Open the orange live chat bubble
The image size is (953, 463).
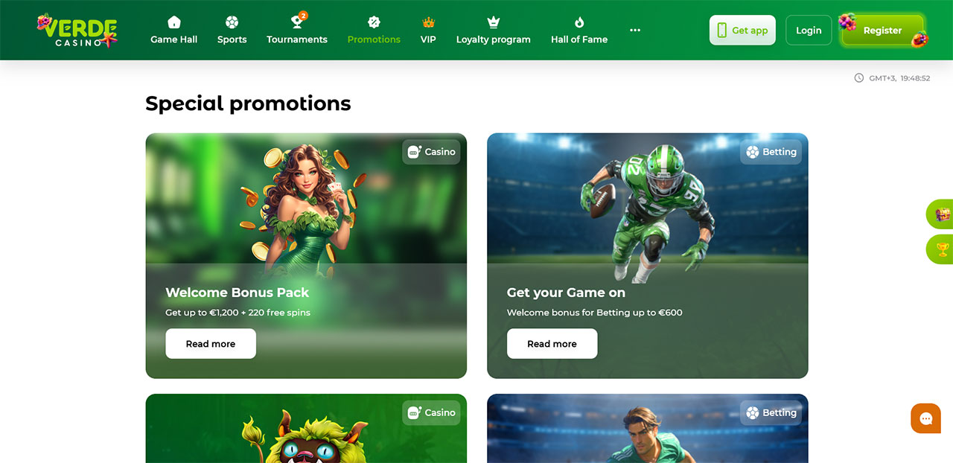click(925, 418)
